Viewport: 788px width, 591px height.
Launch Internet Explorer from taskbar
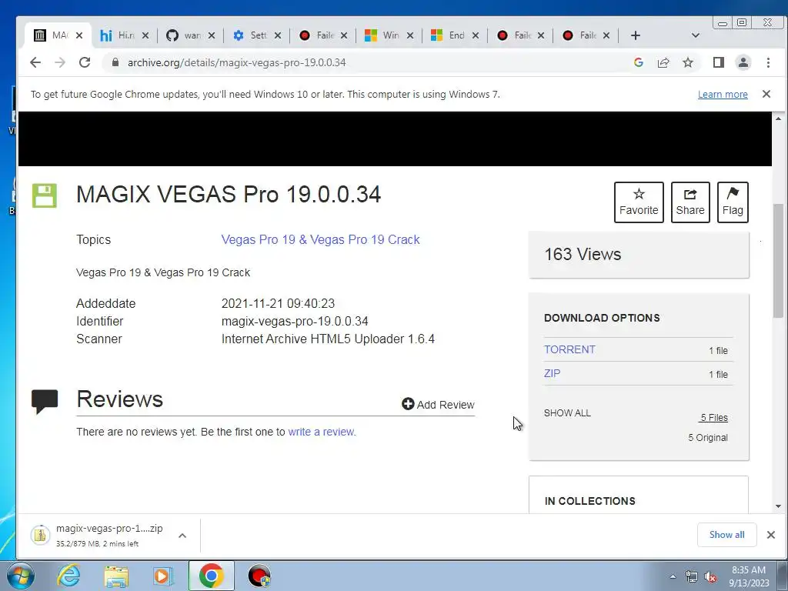[68, 576]
